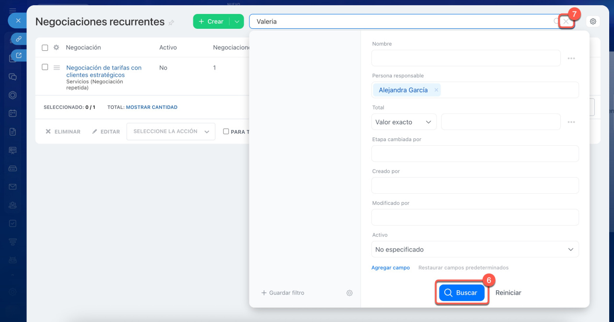Expand Valor exacto dropdown
The width and height of the screenshot is (614, 322).
pos(403,122)
